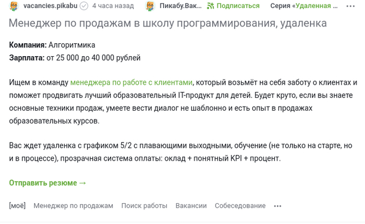This screenshot has width=365, height=224.
Task: Select the 'Вакансии' tag
Action: [191, 205]
